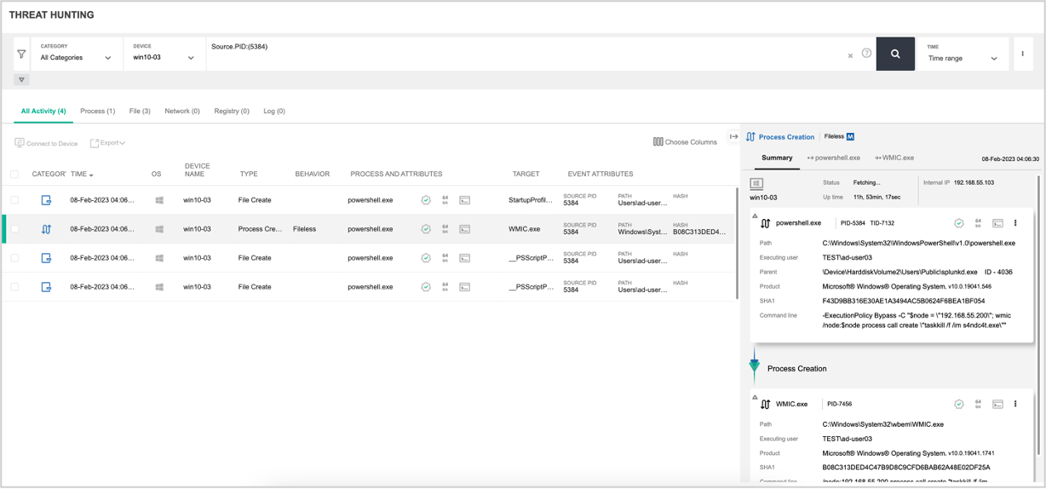Open the powershell.exe tab in details panel
1046x489 pixels.
[834, 158]
